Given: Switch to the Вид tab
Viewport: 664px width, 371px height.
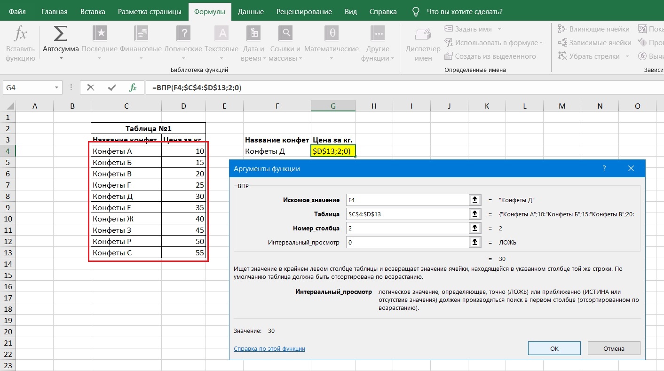Looking at the screenshot, I should (351, 11).
